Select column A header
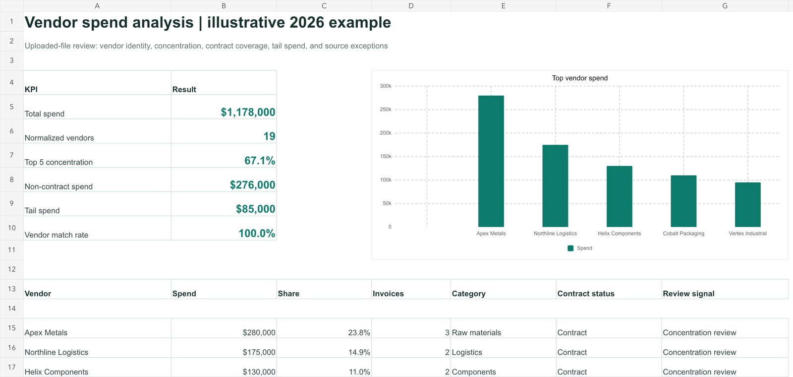 tap(97, 6)
